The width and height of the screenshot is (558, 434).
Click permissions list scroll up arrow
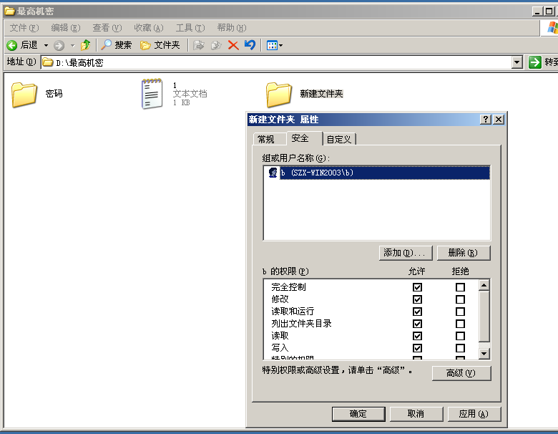point(484,286)
